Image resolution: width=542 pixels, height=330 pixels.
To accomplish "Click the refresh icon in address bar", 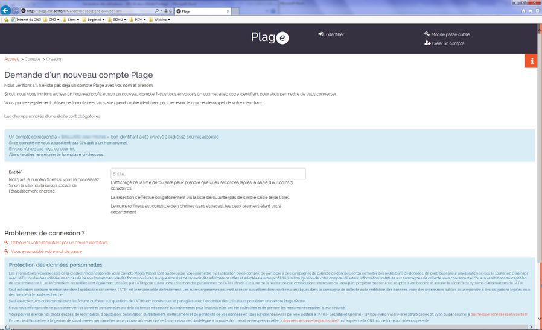I will coord(170,11).
